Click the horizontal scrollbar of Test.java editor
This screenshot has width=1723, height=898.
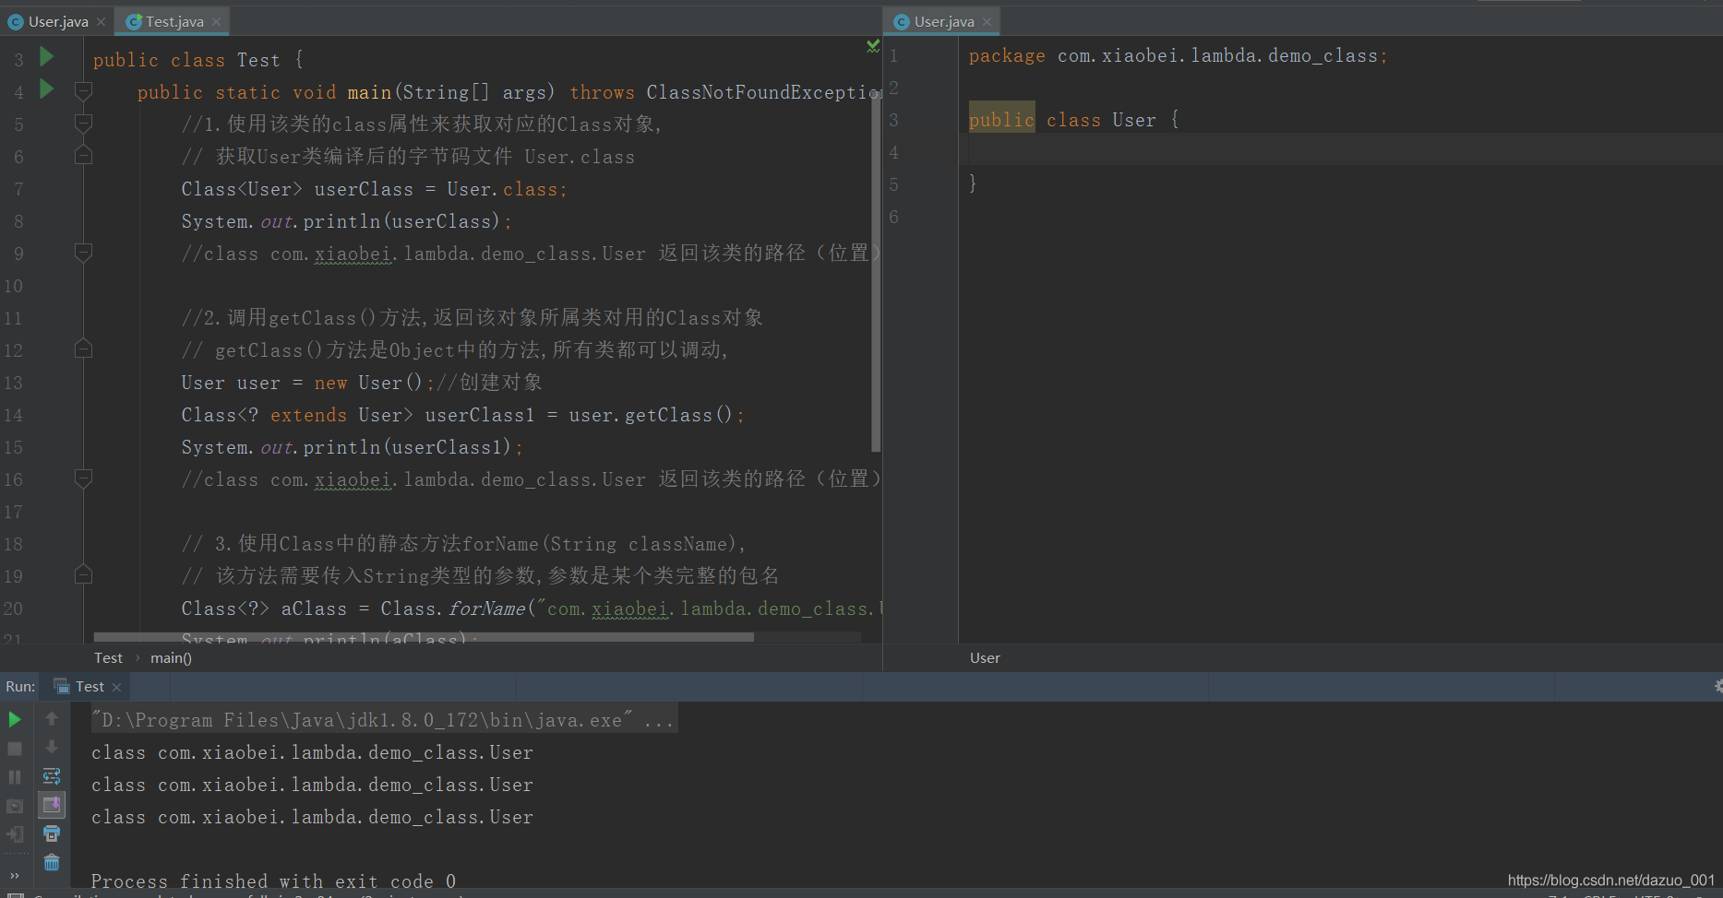(x=424, y=637)
